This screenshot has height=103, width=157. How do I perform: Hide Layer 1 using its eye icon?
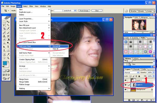pyautogui.click(x=125, y=85)
